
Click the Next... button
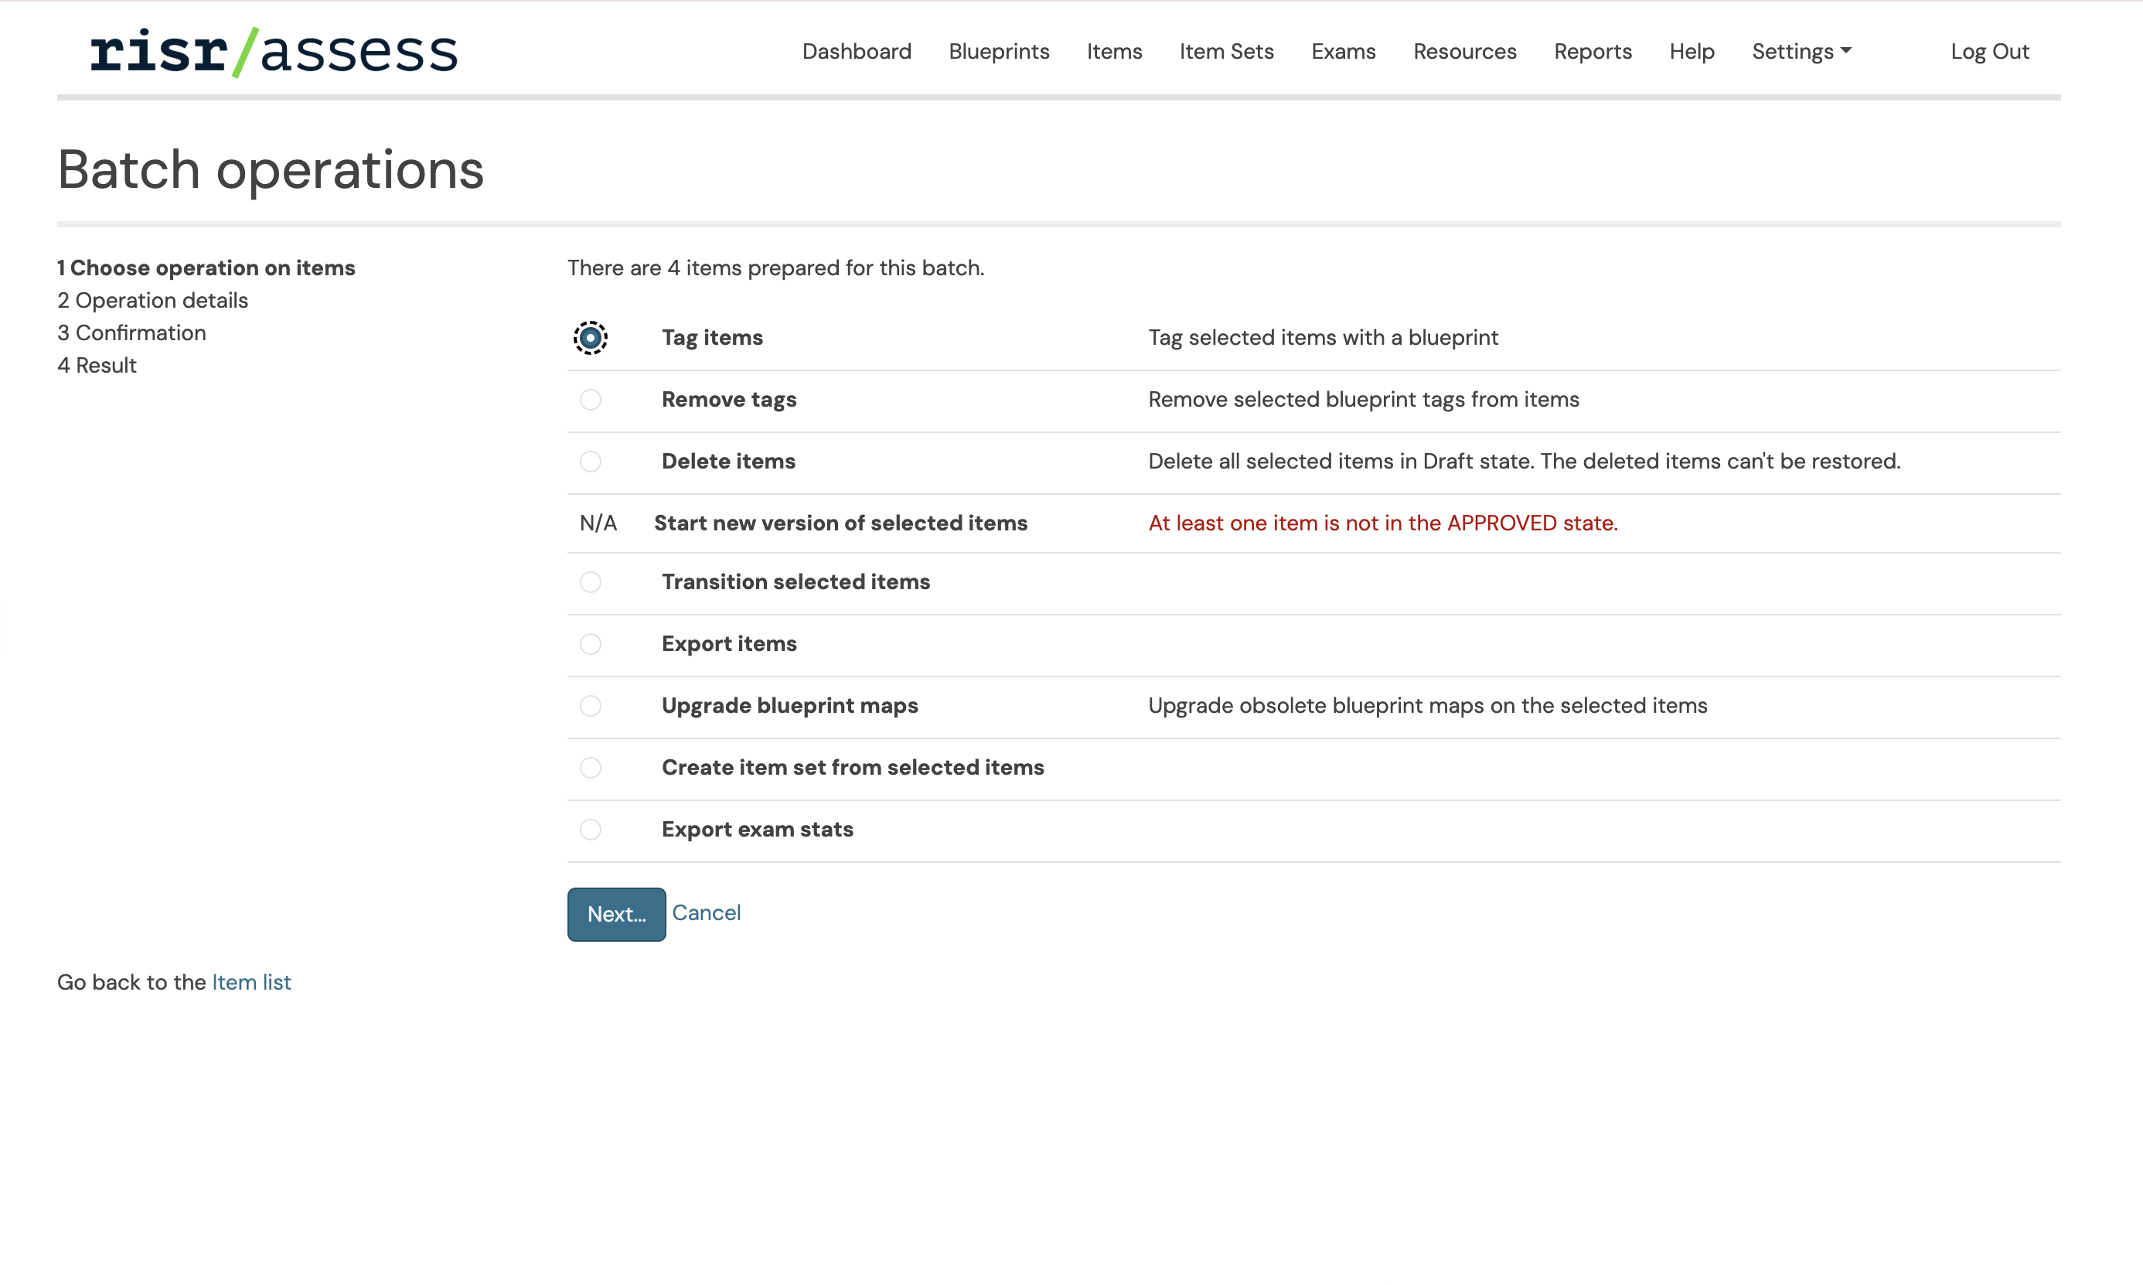[x=616, y=915]
